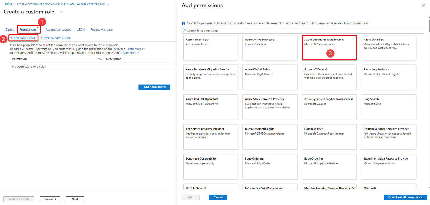Viewport: 430px width, 205px height.
Task: Select the Informatica.DataManagement card
Action: point(270,187)
